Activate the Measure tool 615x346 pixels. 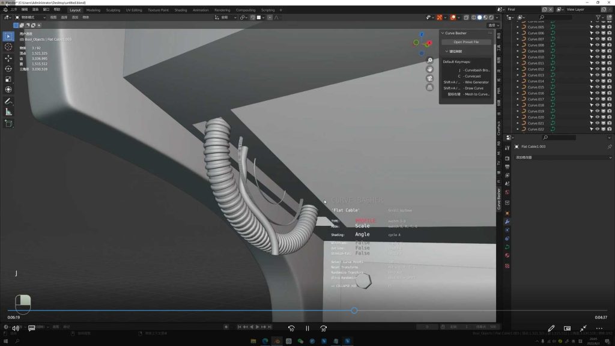8,112
